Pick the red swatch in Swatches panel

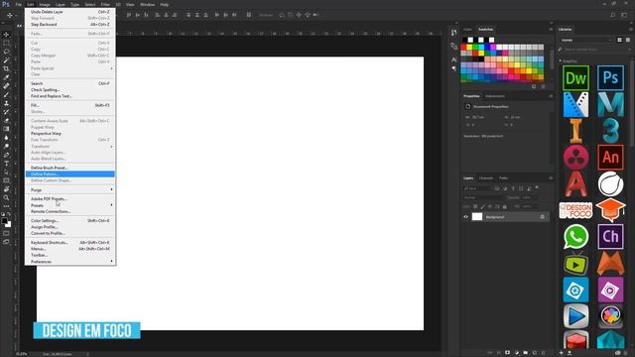[463, 48]
